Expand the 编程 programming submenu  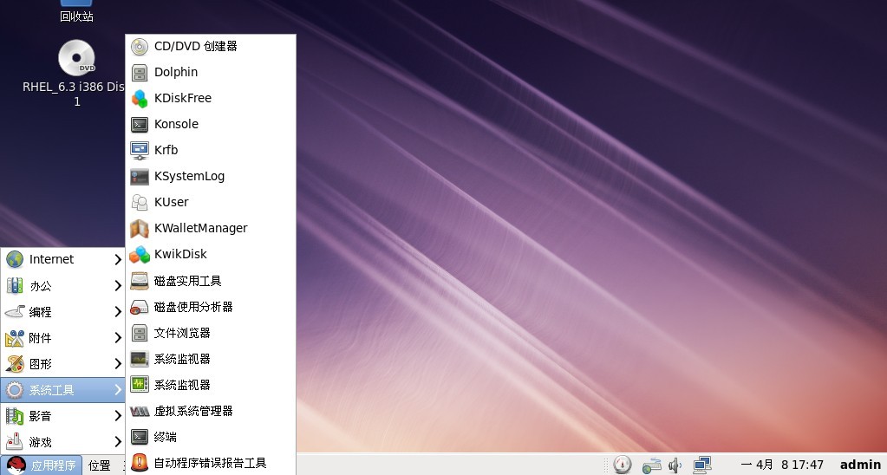(x=62, y=311)
